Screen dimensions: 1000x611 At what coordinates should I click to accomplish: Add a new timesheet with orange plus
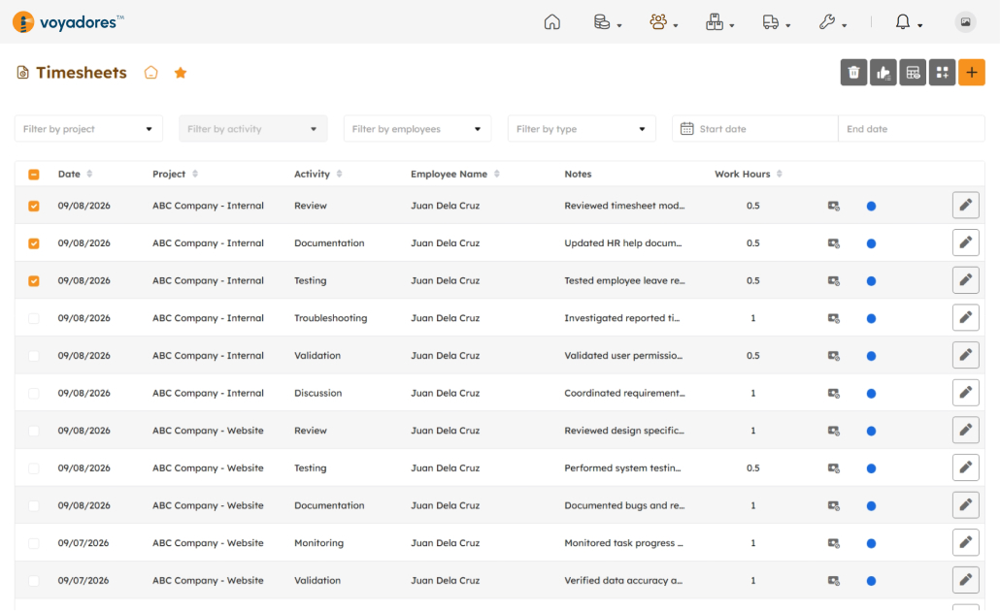tap(971, 73)
